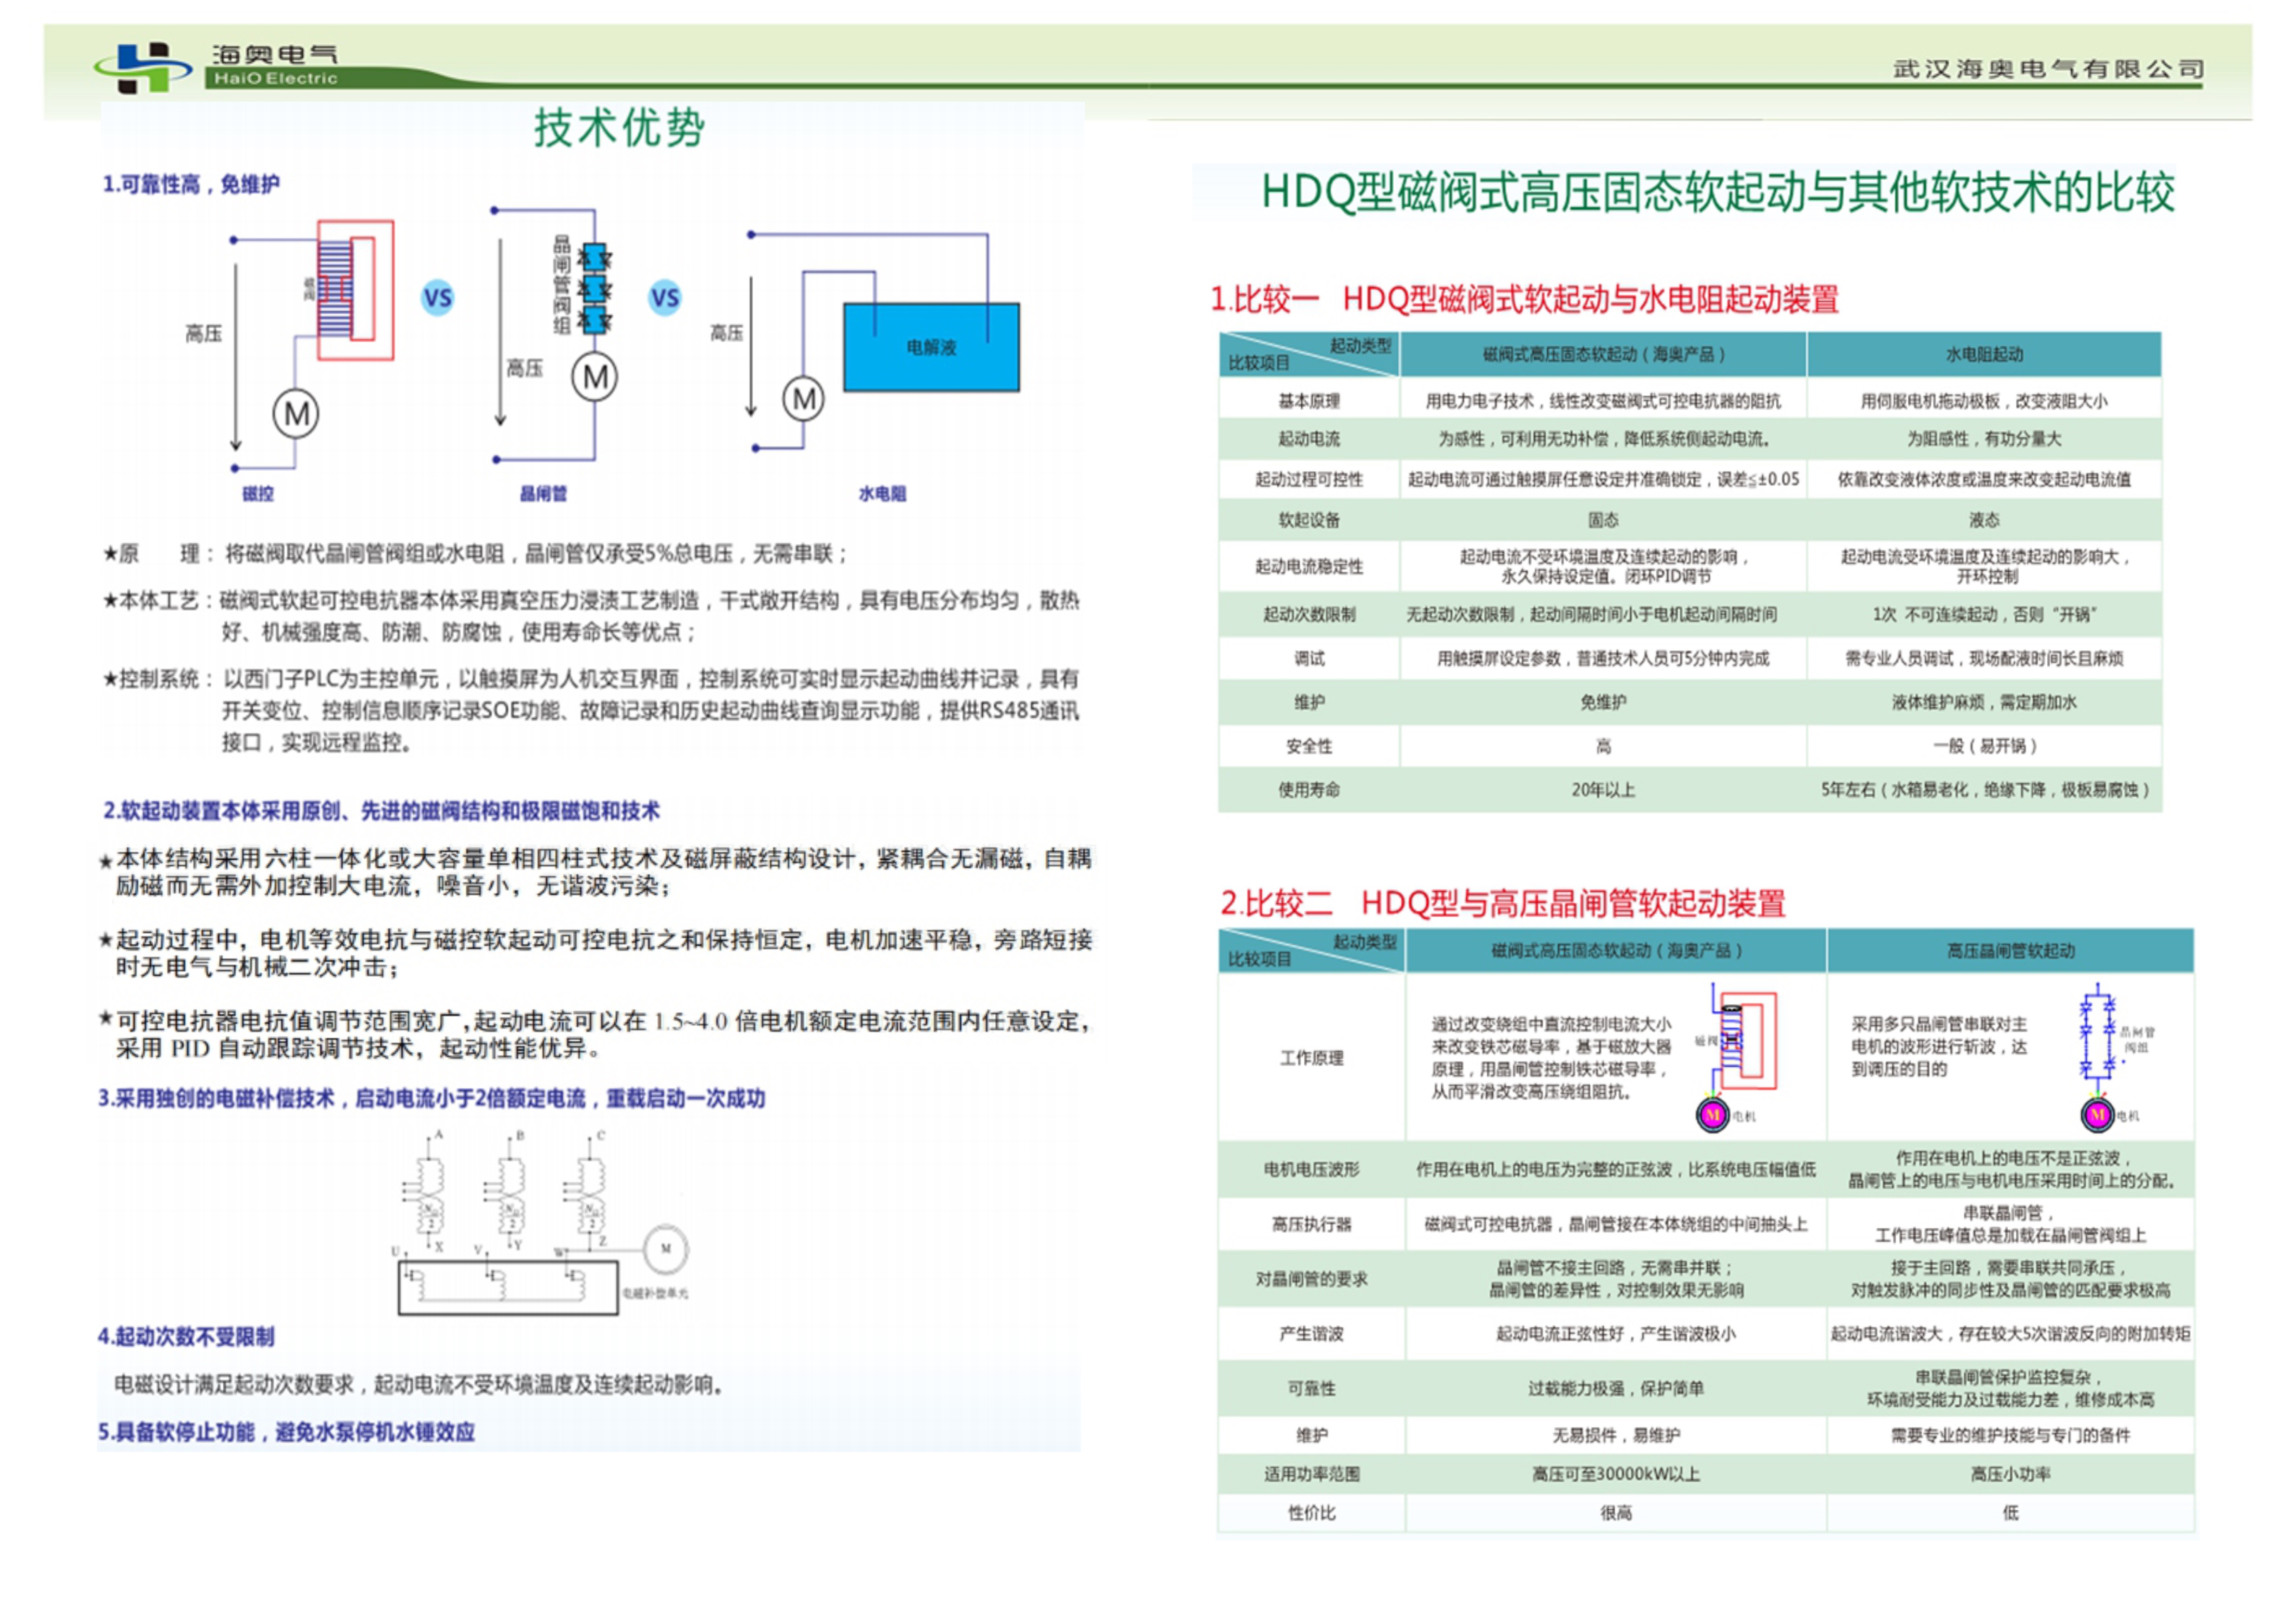Click pink motor icon in 工作原理 HaiO cell
This screenshot has width=2296, height=1623.
1712,1114
